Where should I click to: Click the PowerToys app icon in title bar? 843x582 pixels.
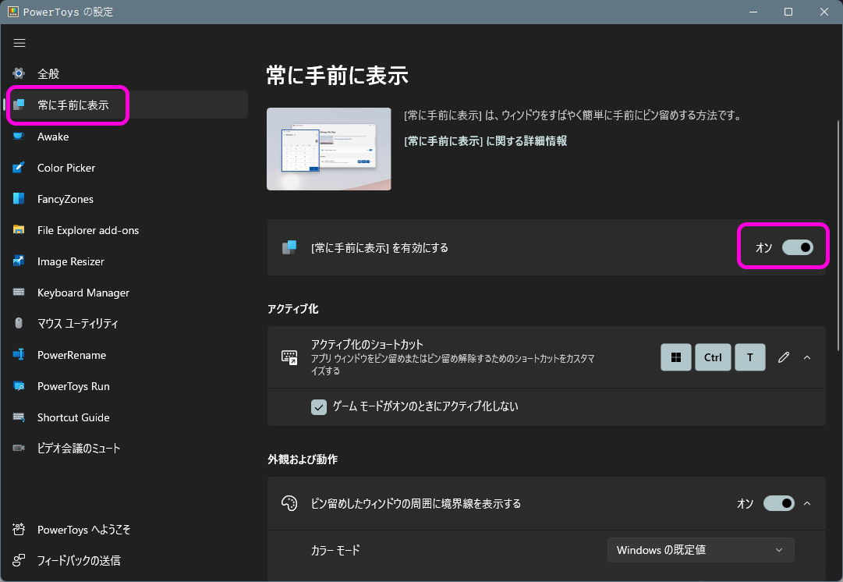pyautogui.click(x=13, y=11)
